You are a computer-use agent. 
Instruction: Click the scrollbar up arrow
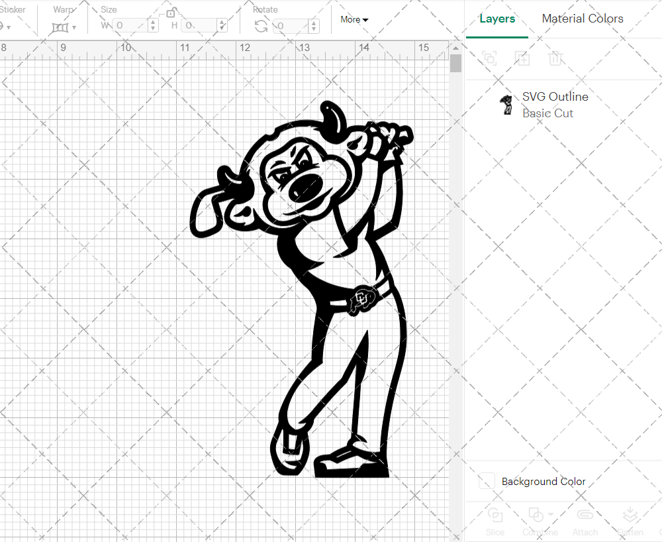coord(455,47)
